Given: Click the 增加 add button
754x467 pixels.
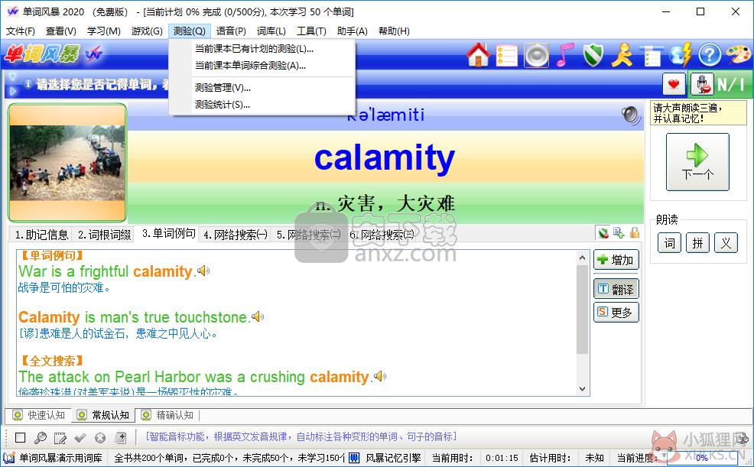Looking at the screenshot, I should click(616, 260).
